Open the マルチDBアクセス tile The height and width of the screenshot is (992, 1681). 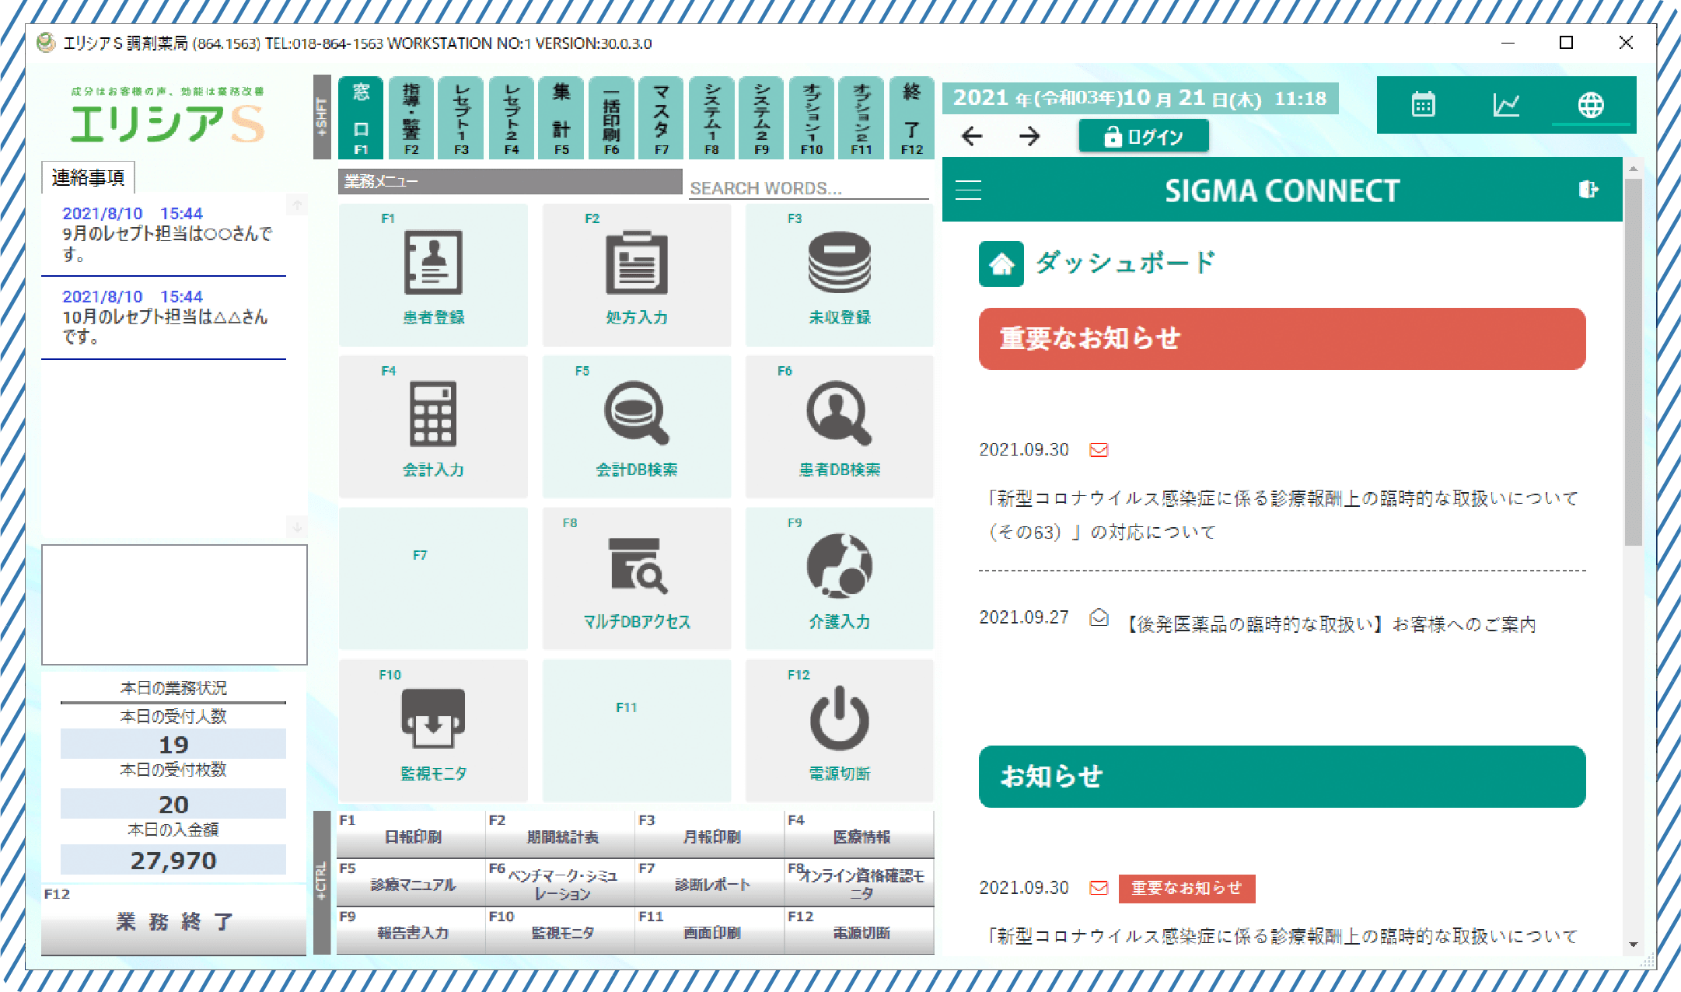(x=637, y=578)
